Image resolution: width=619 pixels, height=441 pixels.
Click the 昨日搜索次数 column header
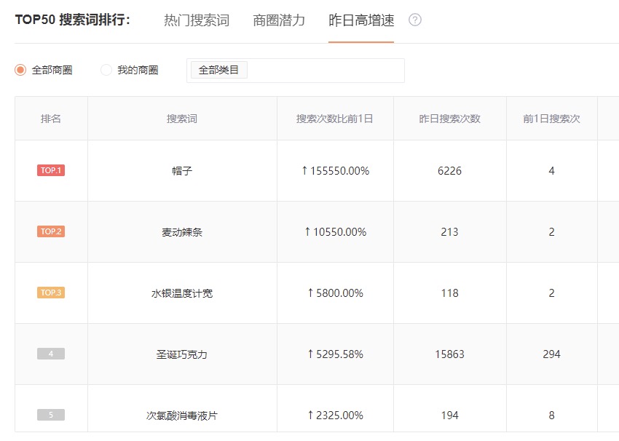(x=449, y=119)
